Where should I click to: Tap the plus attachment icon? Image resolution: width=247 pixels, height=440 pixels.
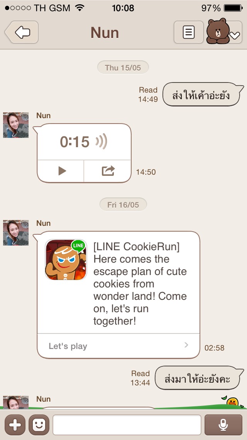click(15, 425)
